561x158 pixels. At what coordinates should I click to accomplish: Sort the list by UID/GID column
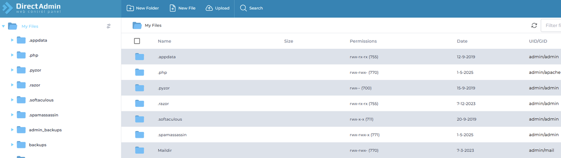[x=538, y=41]
